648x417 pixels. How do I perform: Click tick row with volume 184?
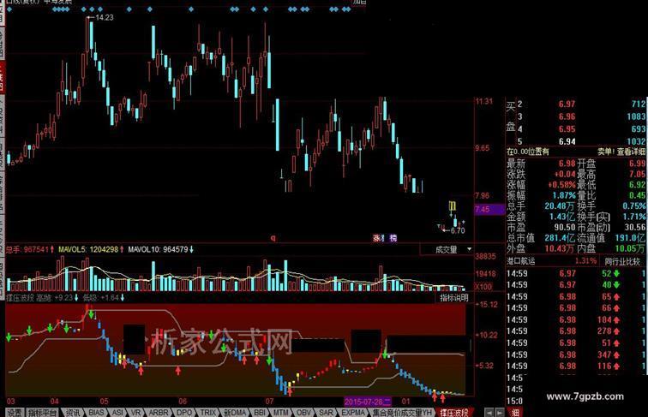tap(576, 319)
